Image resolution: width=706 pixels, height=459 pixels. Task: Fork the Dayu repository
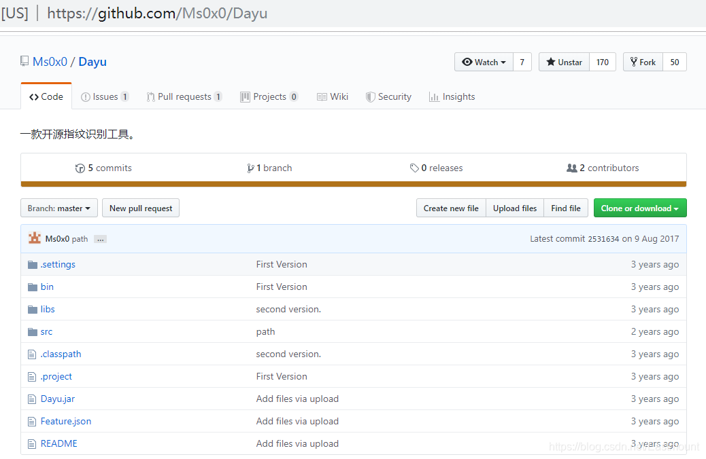tap(643, 62)
